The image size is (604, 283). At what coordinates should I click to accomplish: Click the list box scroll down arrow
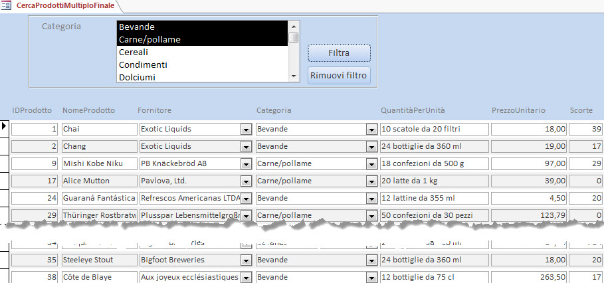pos(294,76)
